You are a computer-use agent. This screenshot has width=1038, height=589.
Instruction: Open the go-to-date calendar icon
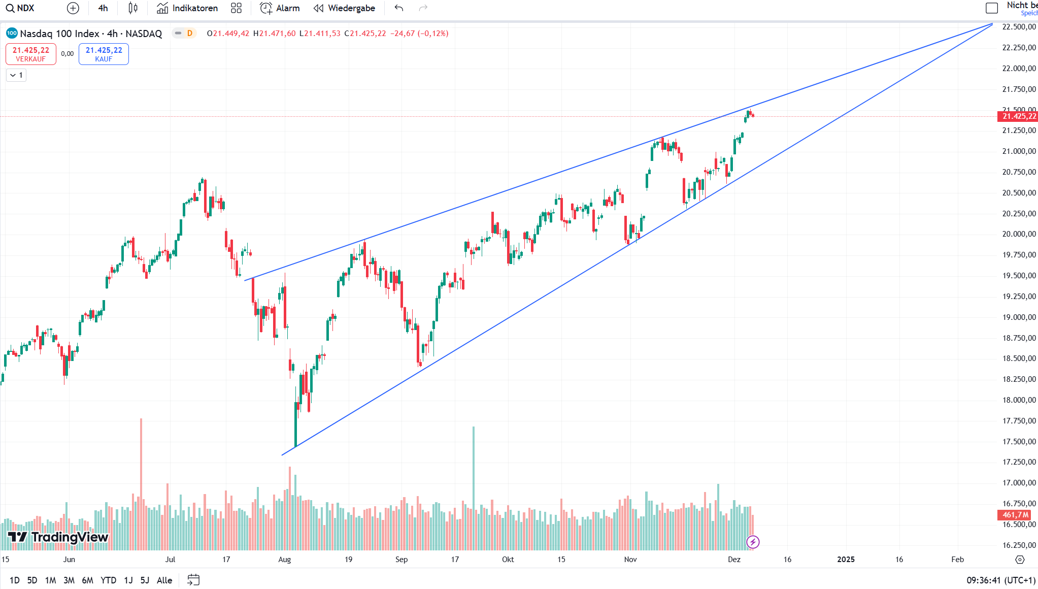click(193, 580)
